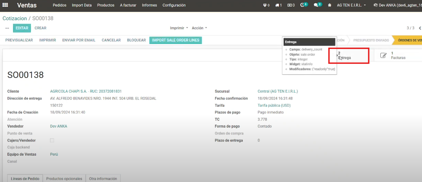This screenshot has width=422, height=182.
Task: Open the activities clock icon
Action: [303, 5]
